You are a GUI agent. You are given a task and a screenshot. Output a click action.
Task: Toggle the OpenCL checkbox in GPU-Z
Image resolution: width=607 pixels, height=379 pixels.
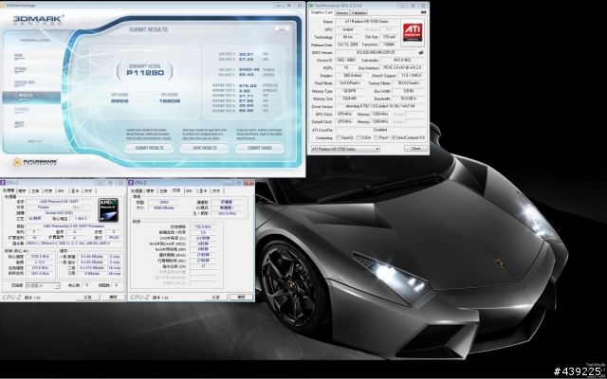tap(339, 137)
